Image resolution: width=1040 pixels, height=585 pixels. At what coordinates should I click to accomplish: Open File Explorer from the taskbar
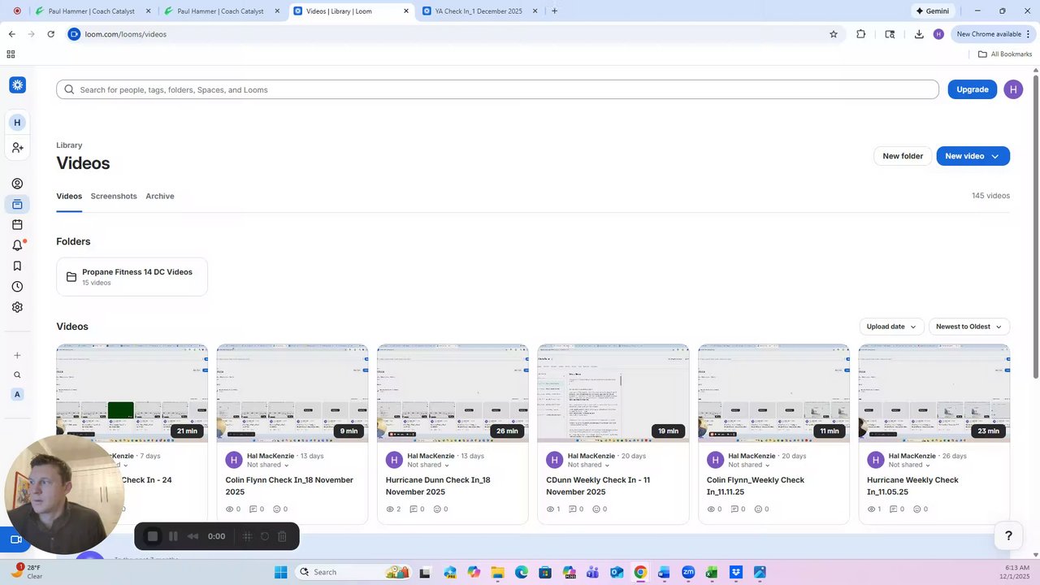coord(496,572)
